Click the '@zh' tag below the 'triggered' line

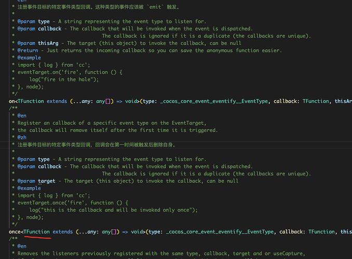point(22,138)
